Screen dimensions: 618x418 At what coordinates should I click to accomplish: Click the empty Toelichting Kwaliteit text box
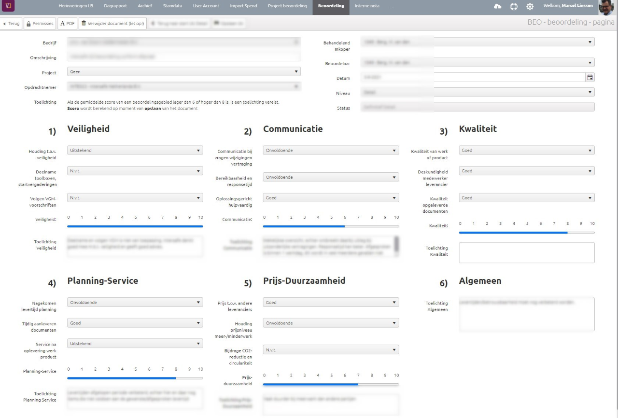coord(527,252)
